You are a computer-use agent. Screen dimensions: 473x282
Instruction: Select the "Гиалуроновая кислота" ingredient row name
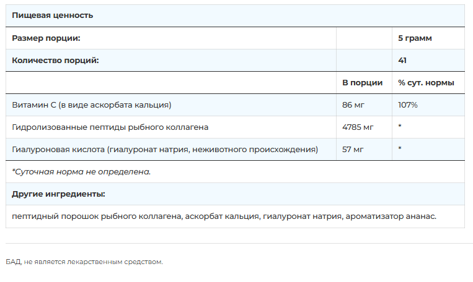[164, 149]
